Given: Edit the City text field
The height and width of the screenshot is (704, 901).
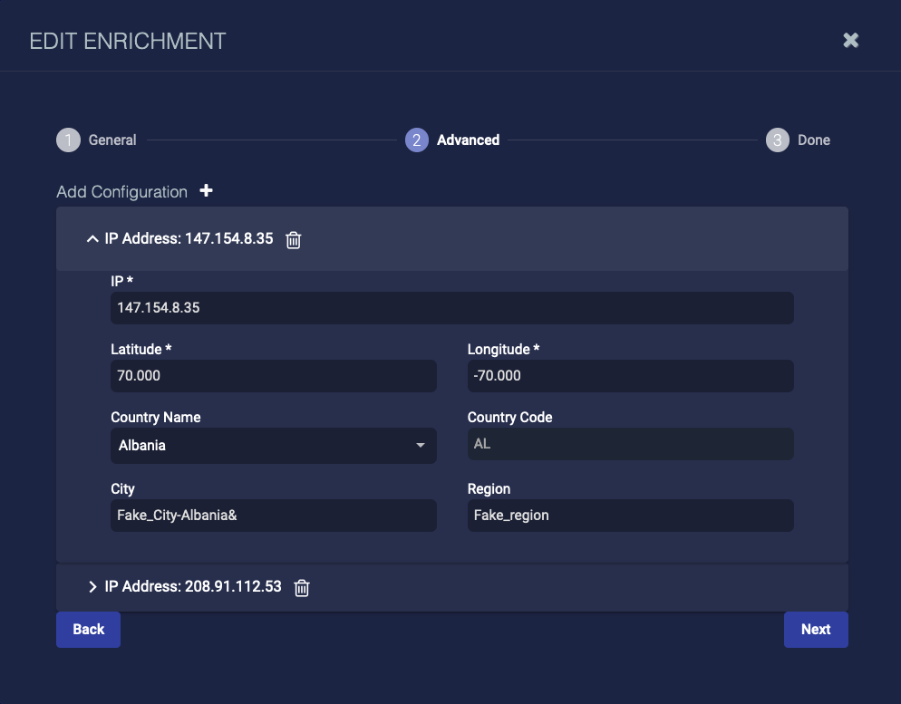Looking at the screenshot, I should [x=273, y=516].
